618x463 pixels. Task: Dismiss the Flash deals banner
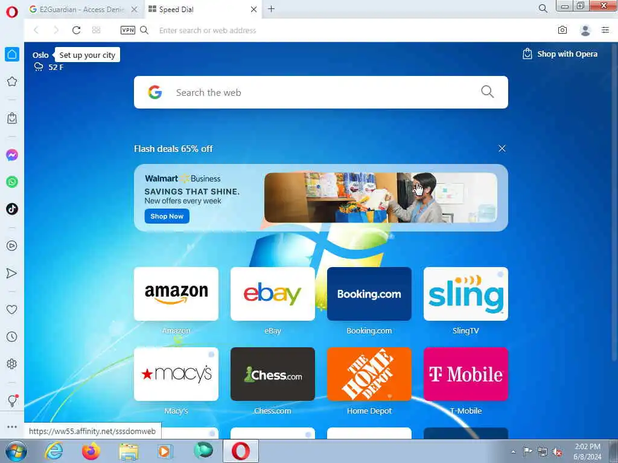(502, 148)
